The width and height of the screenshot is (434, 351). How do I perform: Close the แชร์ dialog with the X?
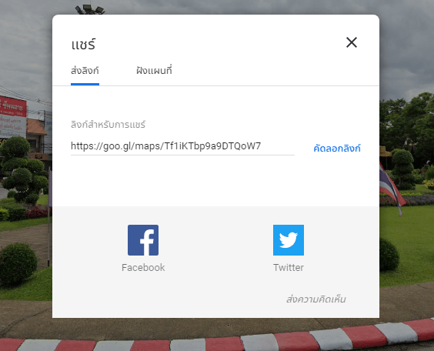352,42
